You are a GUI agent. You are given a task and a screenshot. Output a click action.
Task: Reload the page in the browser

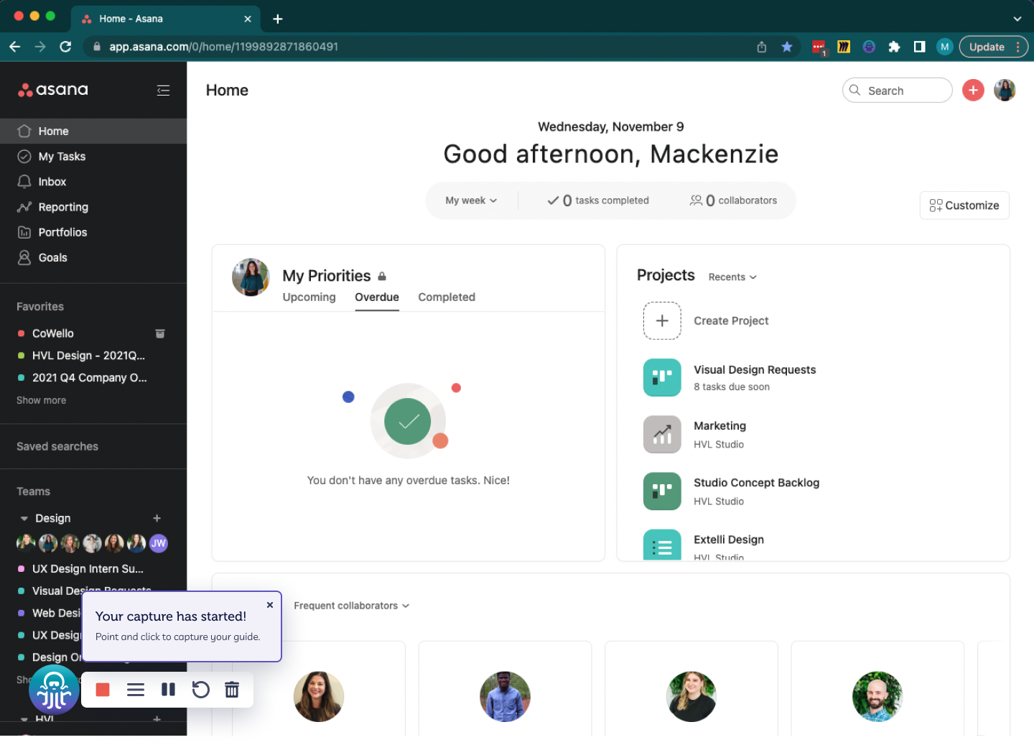65,47
